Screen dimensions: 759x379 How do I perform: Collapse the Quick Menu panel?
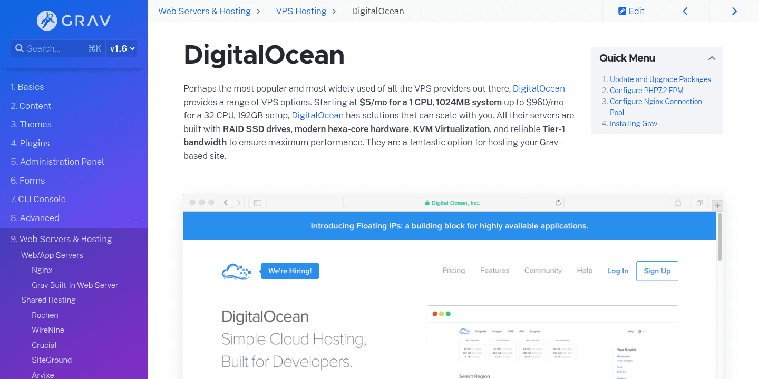coord(712,58)
